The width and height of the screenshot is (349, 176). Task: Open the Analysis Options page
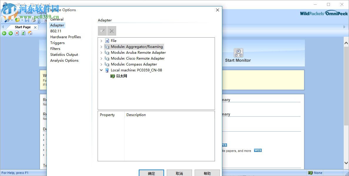pyautogui.click(x=64, y=61)
